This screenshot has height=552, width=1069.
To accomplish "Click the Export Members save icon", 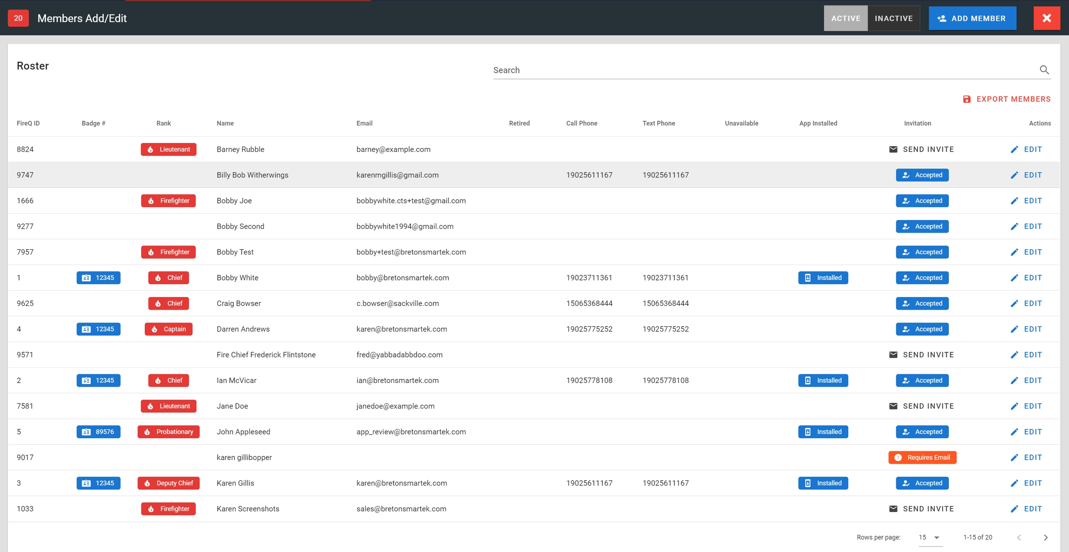I will point(967,99).
